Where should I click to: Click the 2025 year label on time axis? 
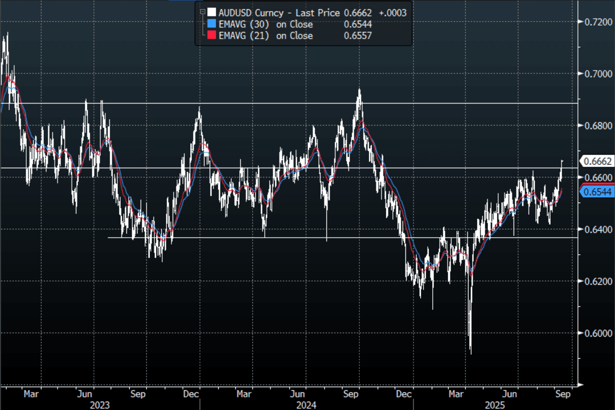[493, 404]
